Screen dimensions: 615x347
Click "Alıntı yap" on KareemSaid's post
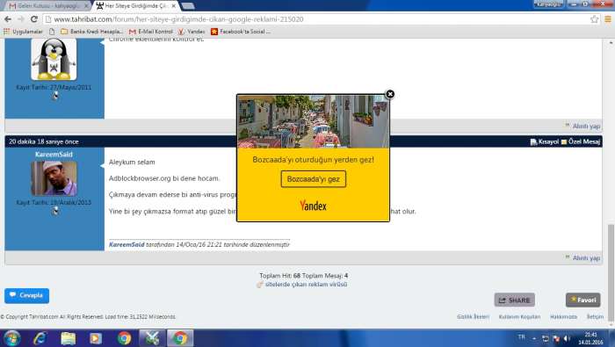[582, 257]
